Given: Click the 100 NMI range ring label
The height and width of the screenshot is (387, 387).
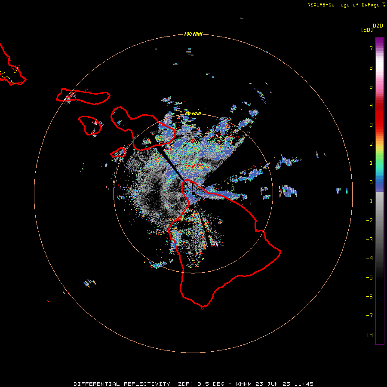Looking at the screenshot, I should pyautogui.click(x=193, y=34).
